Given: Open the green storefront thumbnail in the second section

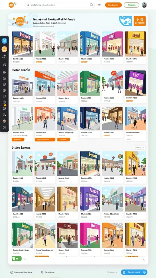Looking at the screenshot, I should tap(90, 83).
